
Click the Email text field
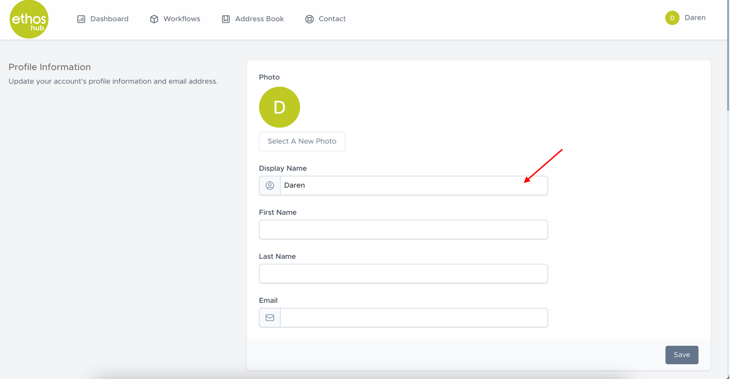coord(413,317)
